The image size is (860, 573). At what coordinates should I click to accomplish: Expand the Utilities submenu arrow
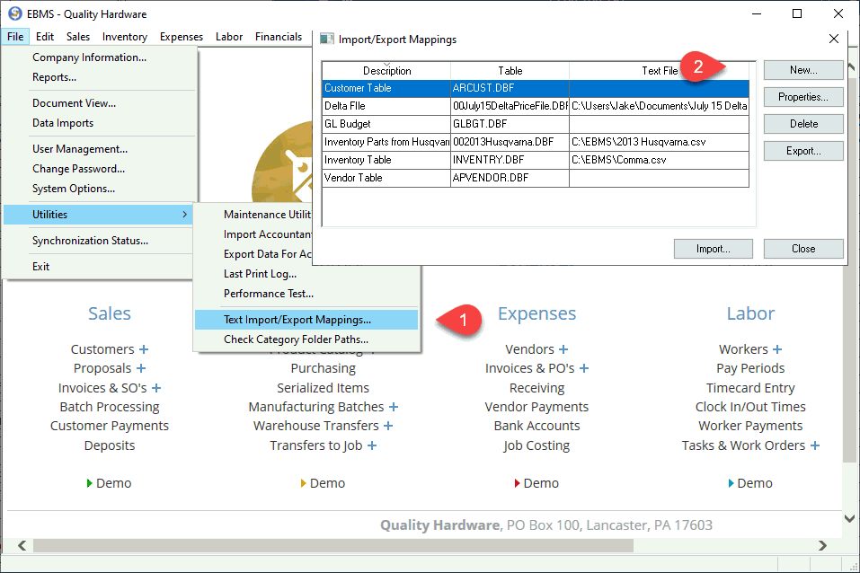point(185,215)
